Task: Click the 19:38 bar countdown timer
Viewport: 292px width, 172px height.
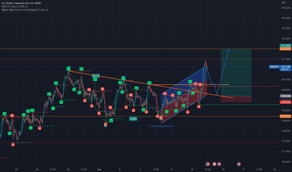Action: click(284, 69)
